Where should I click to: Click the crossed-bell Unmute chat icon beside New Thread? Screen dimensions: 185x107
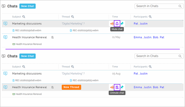117,87
